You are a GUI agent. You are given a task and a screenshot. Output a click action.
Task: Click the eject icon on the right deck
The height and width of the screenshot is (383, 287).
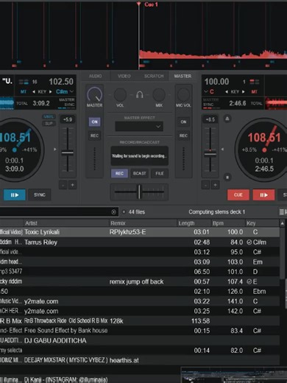(227, 119)
